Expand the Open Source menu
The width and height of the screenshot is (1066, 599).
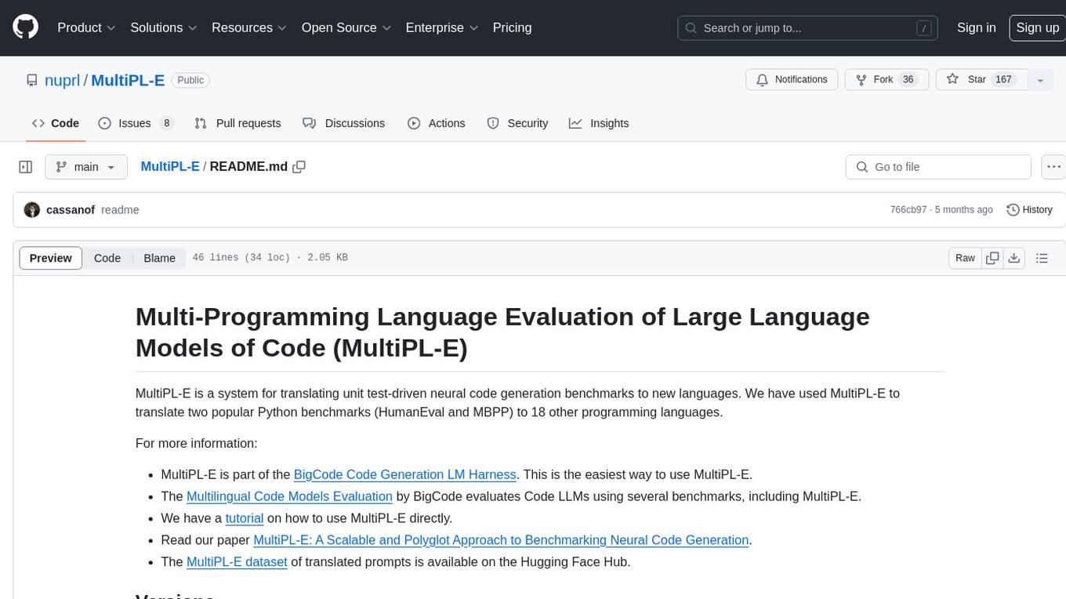[346, 27]
